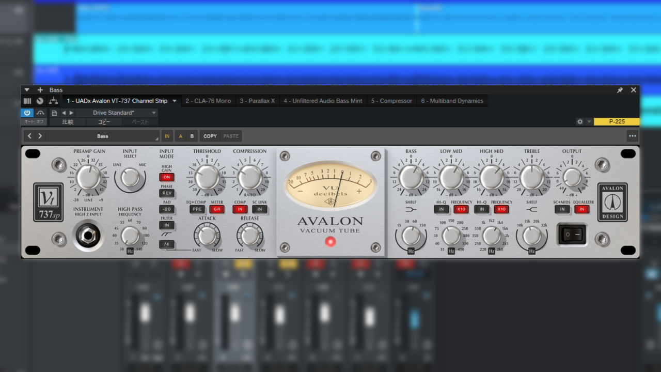Image resolution: width=661 pixels, height=372 pixels.
Task: Click the Attack knob
Action: pos(207,236)
